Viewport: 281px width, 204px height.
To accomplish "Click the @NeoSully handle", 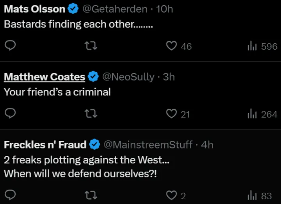I will 128,77.
